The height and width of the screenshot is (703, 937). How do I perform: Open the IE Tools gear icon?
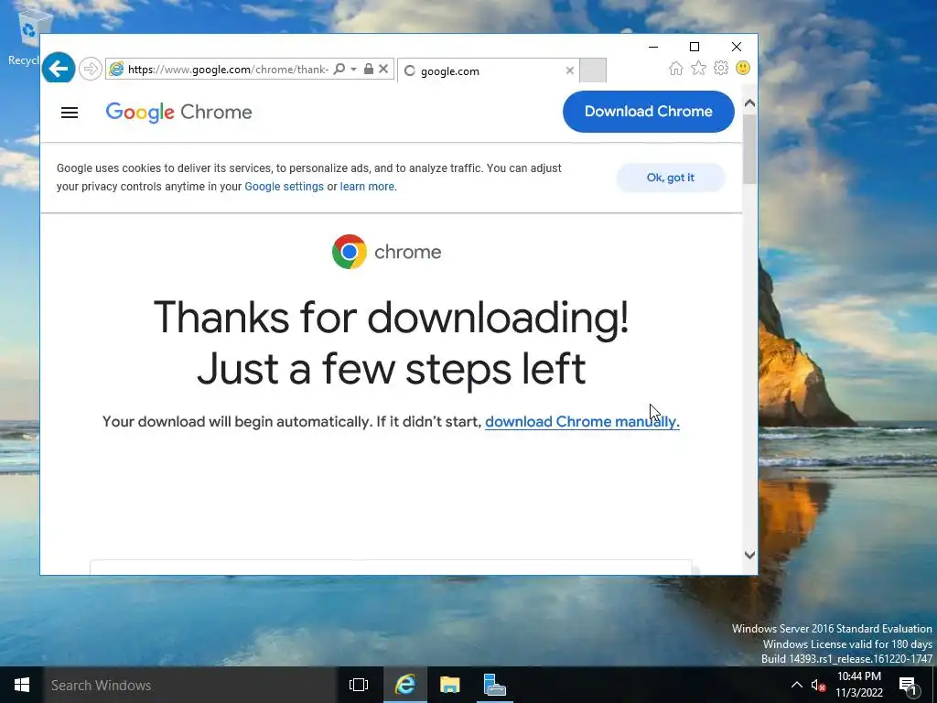point(721,68)
